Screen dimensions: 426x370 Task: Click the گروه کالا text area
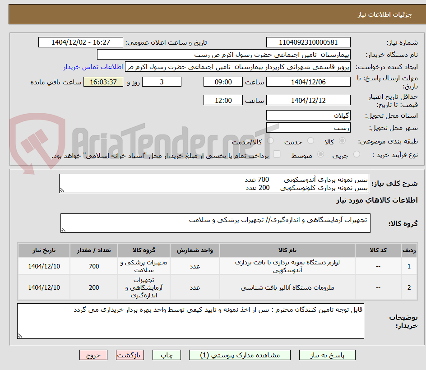tap(215, 223)
